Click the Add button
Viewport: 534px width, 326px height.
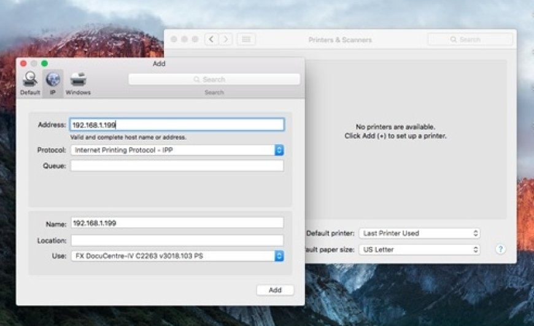point(275,290)
